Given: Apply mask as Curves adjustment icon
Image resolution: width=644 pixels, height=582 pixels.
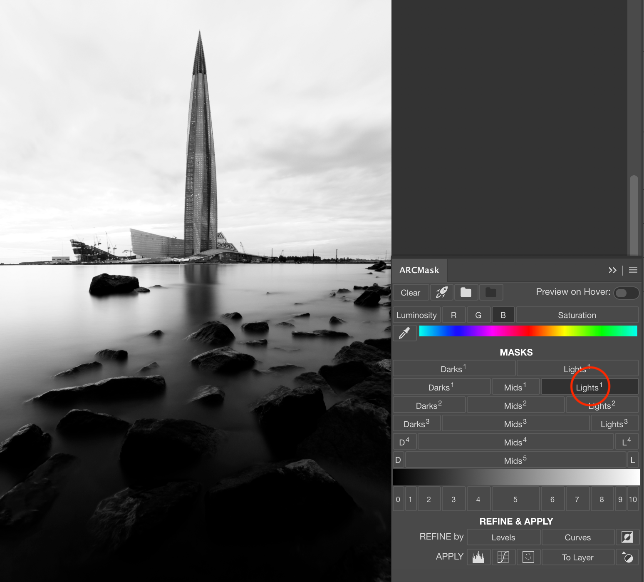Looking at the screenshot, I should pos(503,557).
